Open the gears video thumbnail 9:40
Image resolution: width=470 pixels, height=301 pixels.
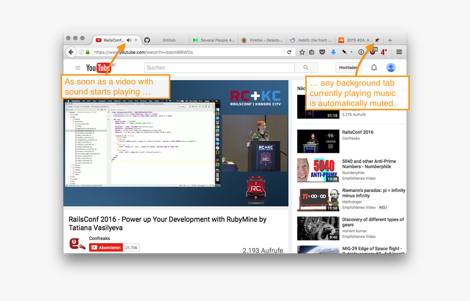tap(318, 228)
